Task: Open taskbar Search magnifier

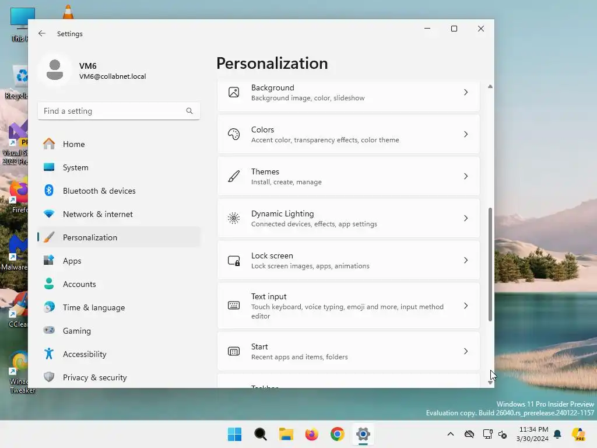Action: click(x=261, y=434)
